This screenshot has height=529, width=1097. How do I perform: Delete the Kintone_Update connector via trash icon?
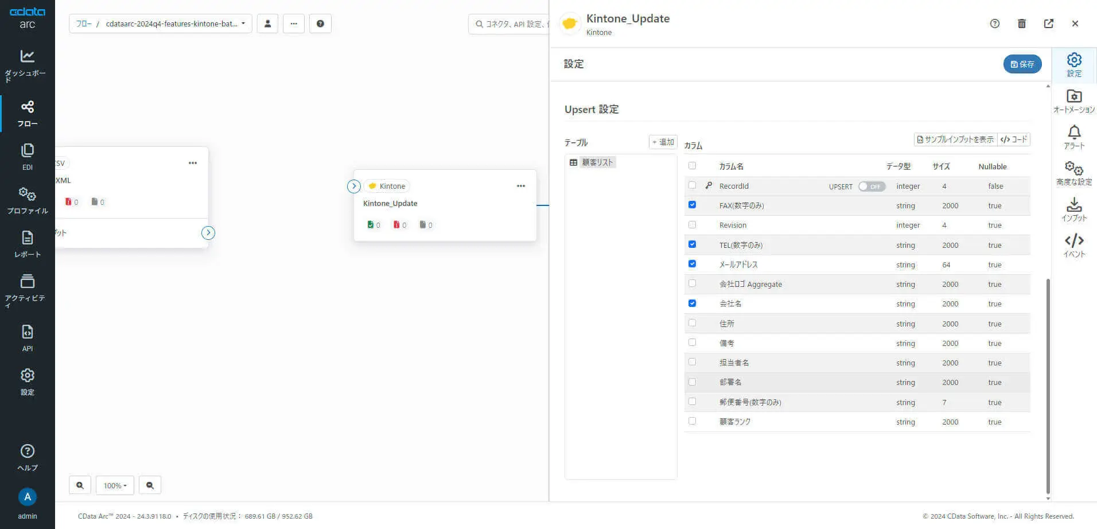(1022, 24)
